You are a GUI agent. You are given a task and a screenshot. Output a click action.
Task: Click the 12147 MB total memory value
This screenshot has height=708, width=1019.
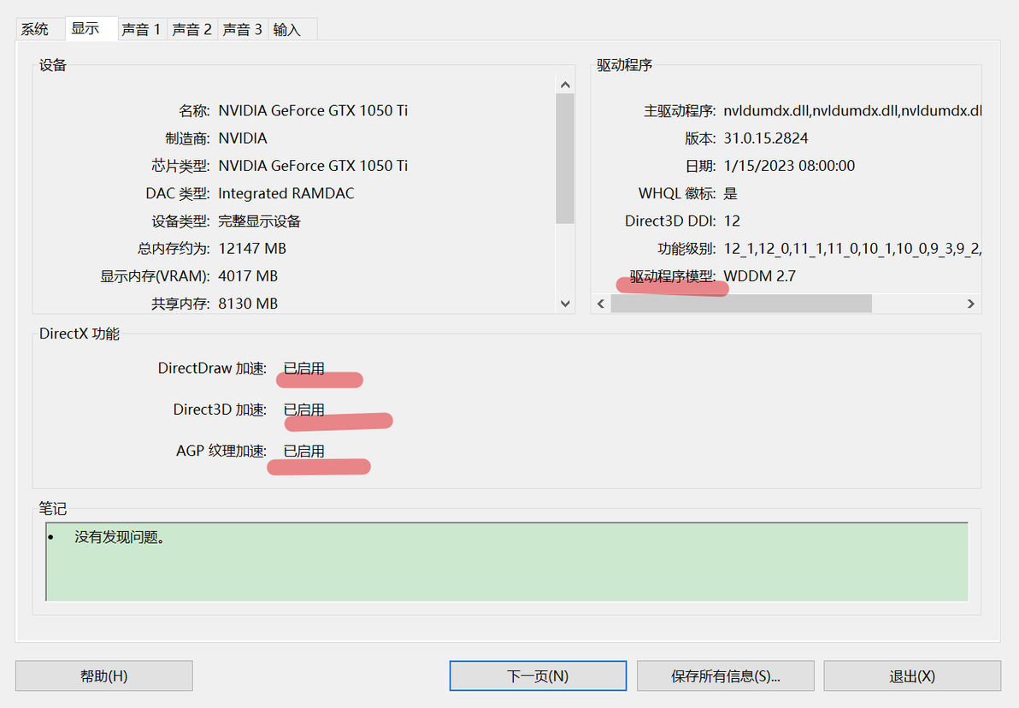[x=252, y=249]
